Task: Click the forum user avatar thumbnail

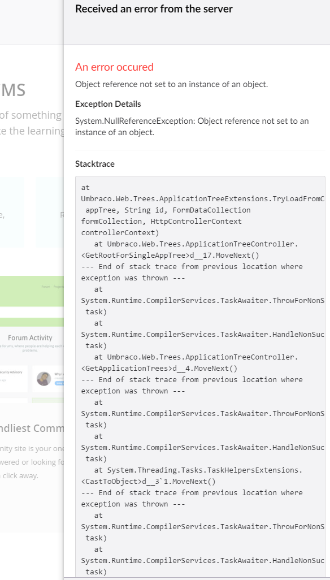Action: tap(44, 379)
